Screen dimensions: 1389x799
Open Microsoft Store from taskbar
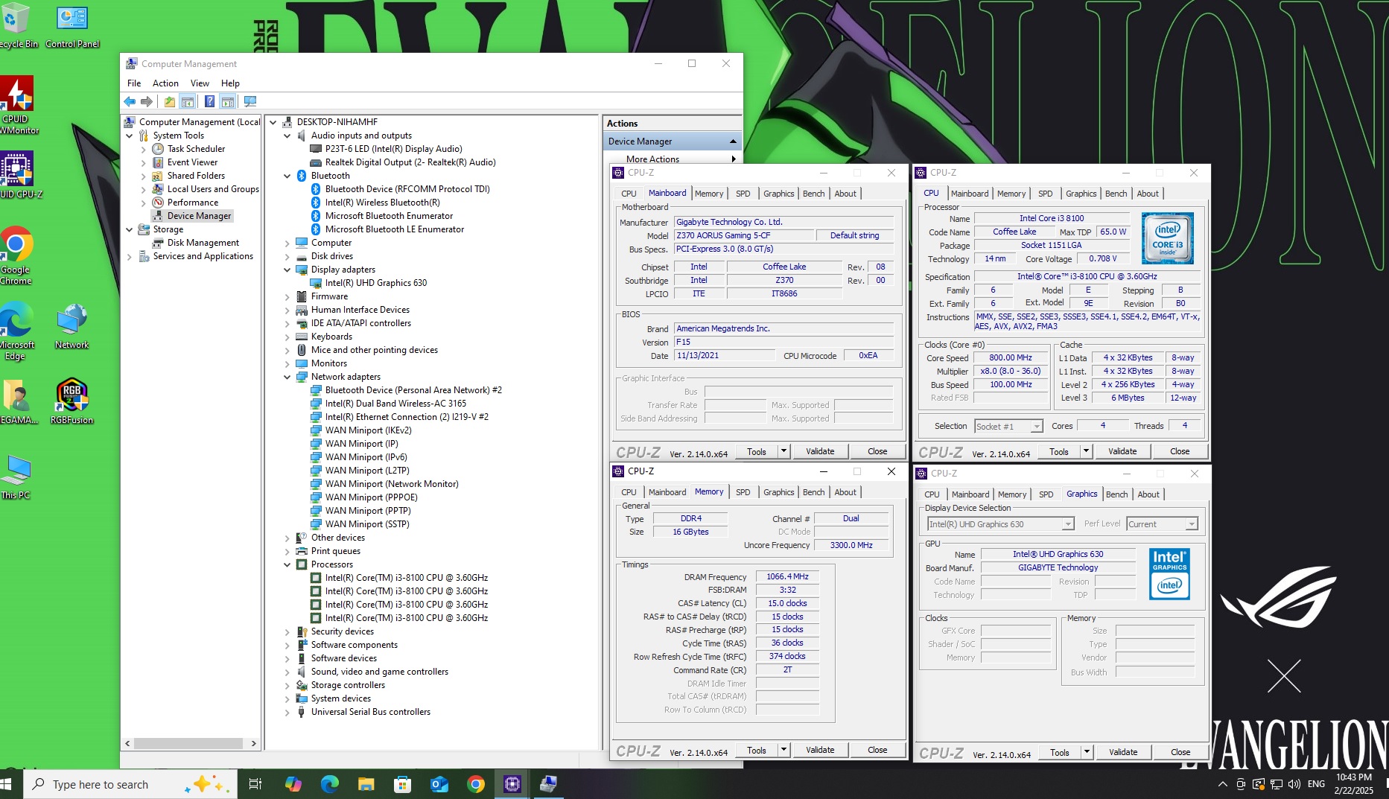[x=402, y=784]
